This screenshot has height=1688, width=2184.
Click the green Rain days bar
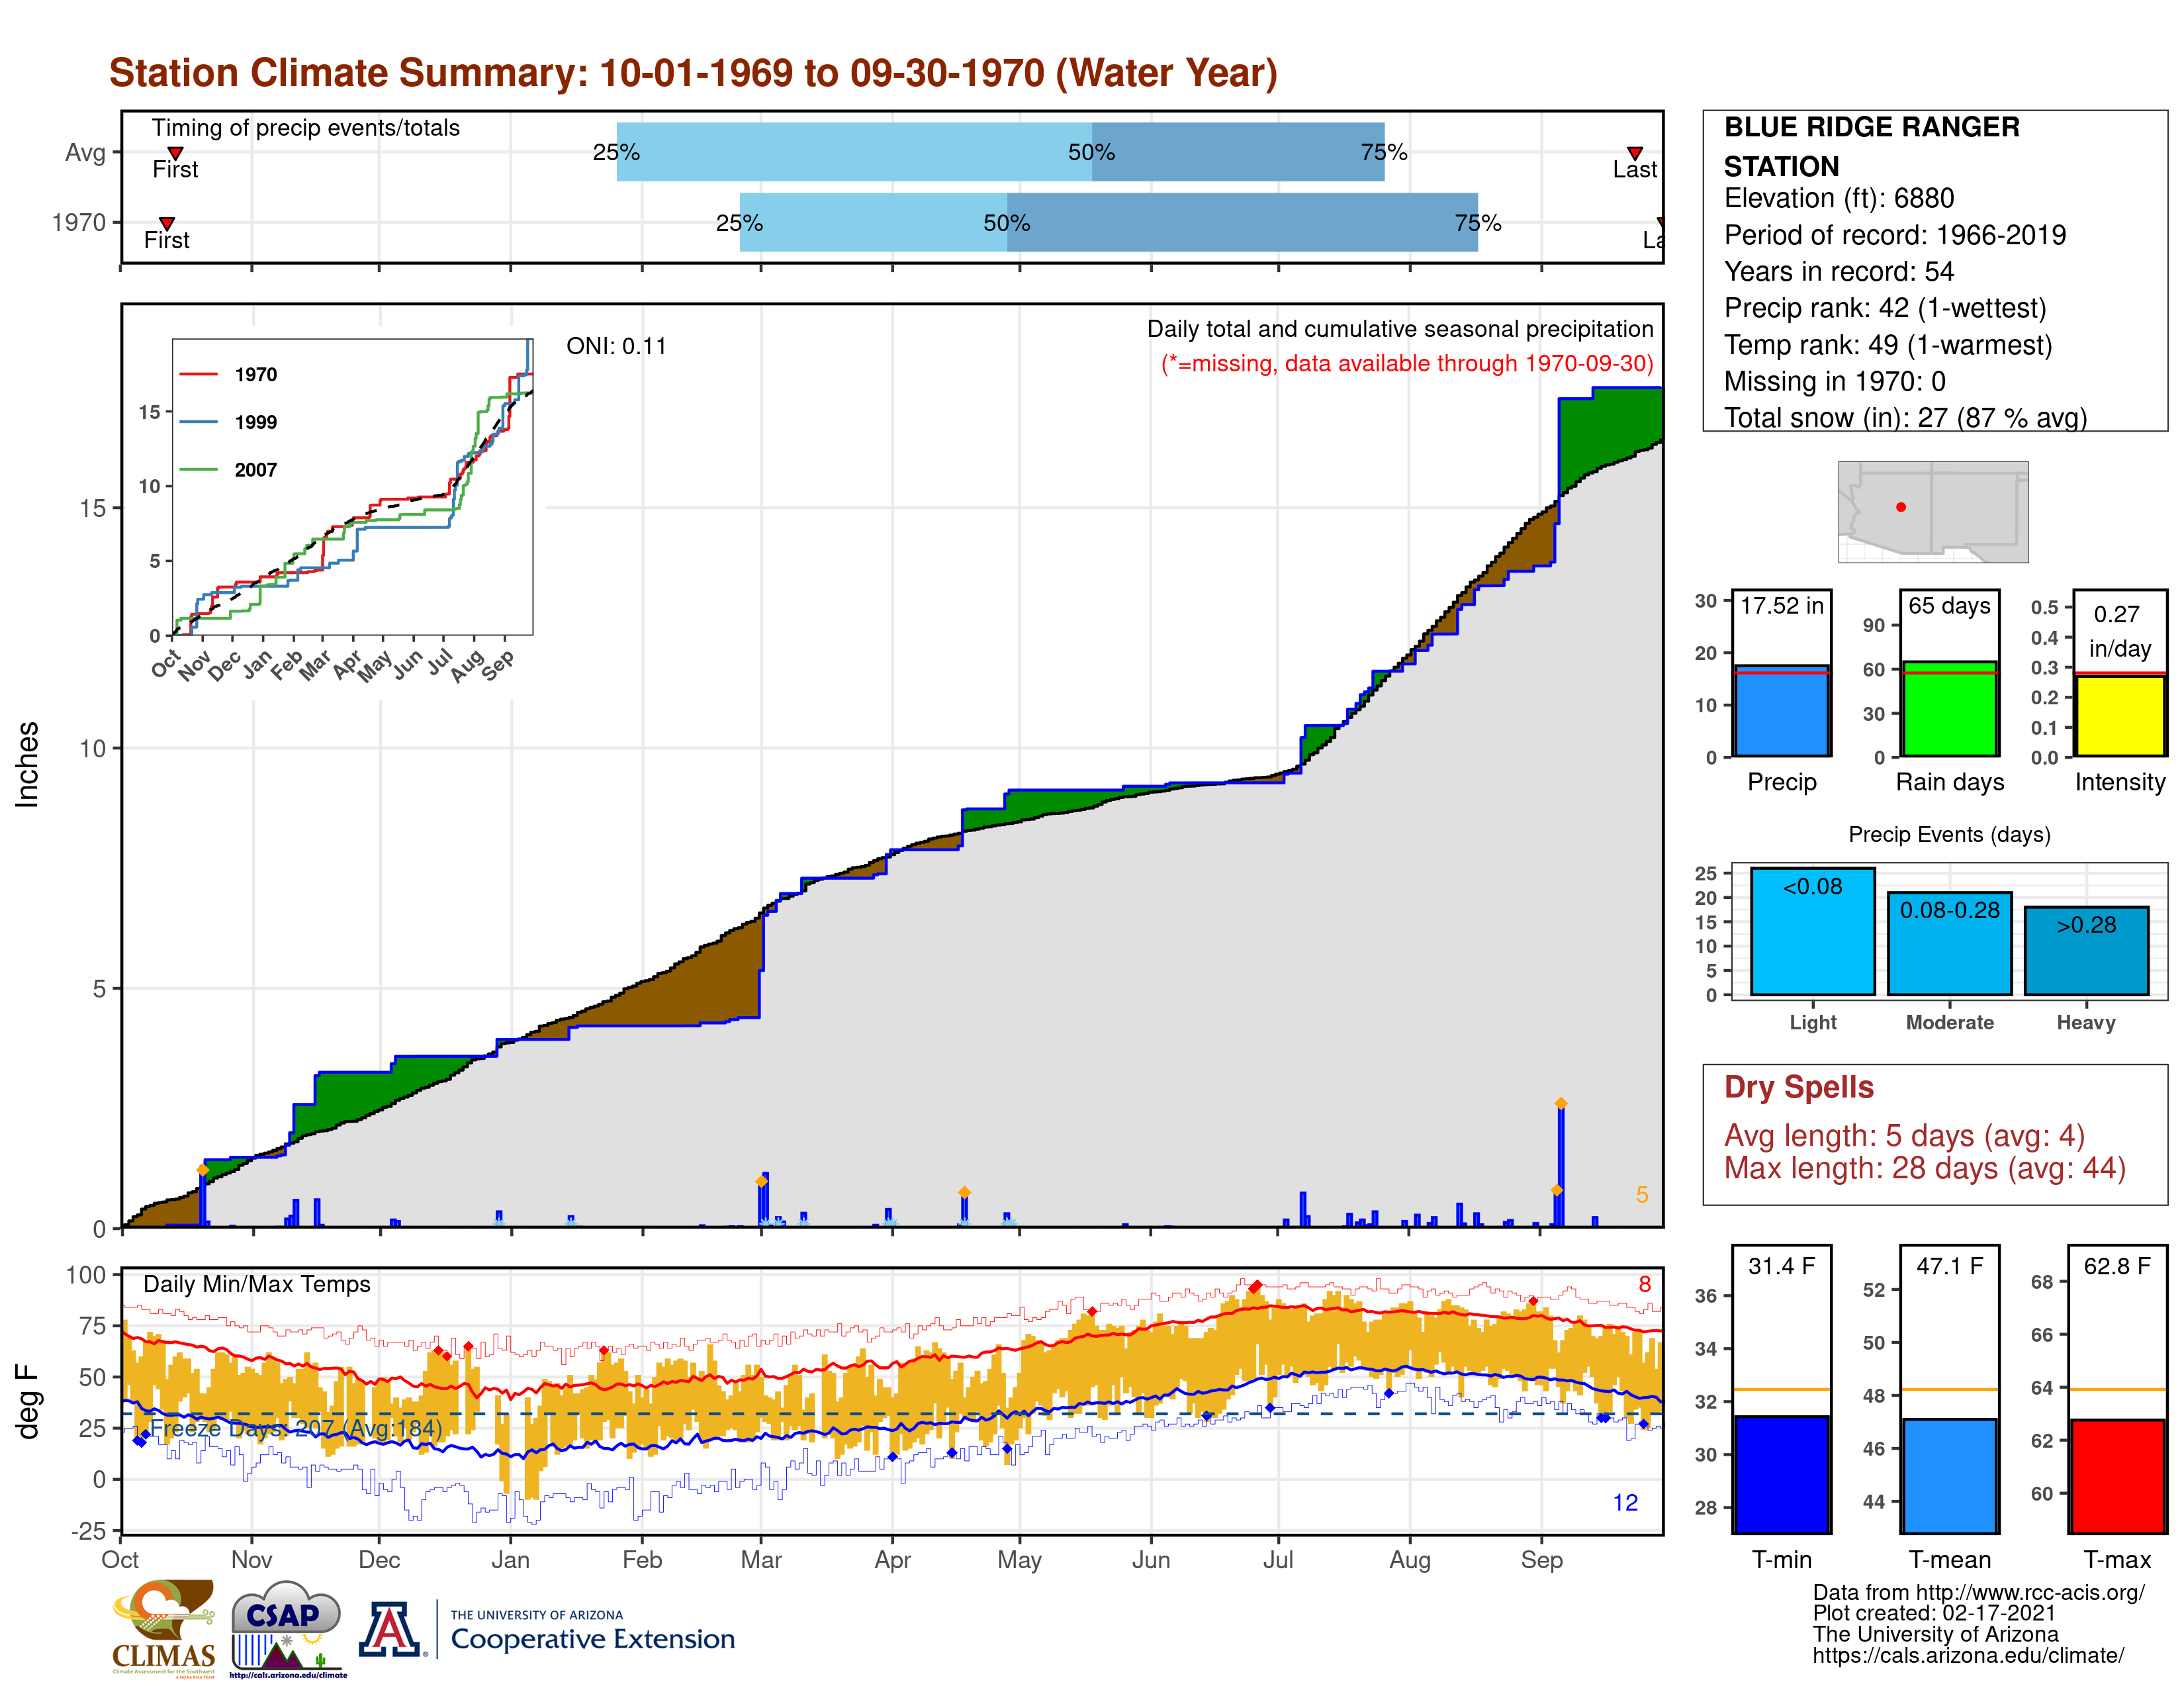point(1949,708)
